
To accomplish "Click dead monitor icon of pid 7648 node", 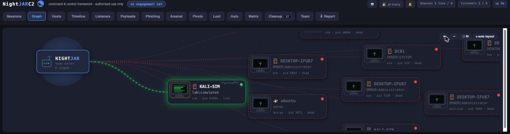I will click(437, 100).
